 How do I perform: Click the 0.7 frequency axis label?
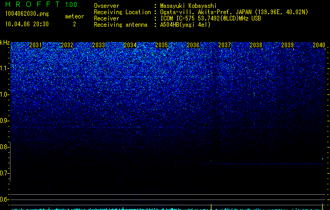[x=4, y=173]
